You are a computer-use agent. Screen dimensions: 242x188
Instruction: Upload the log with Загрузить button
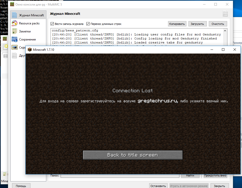point(197,24)
